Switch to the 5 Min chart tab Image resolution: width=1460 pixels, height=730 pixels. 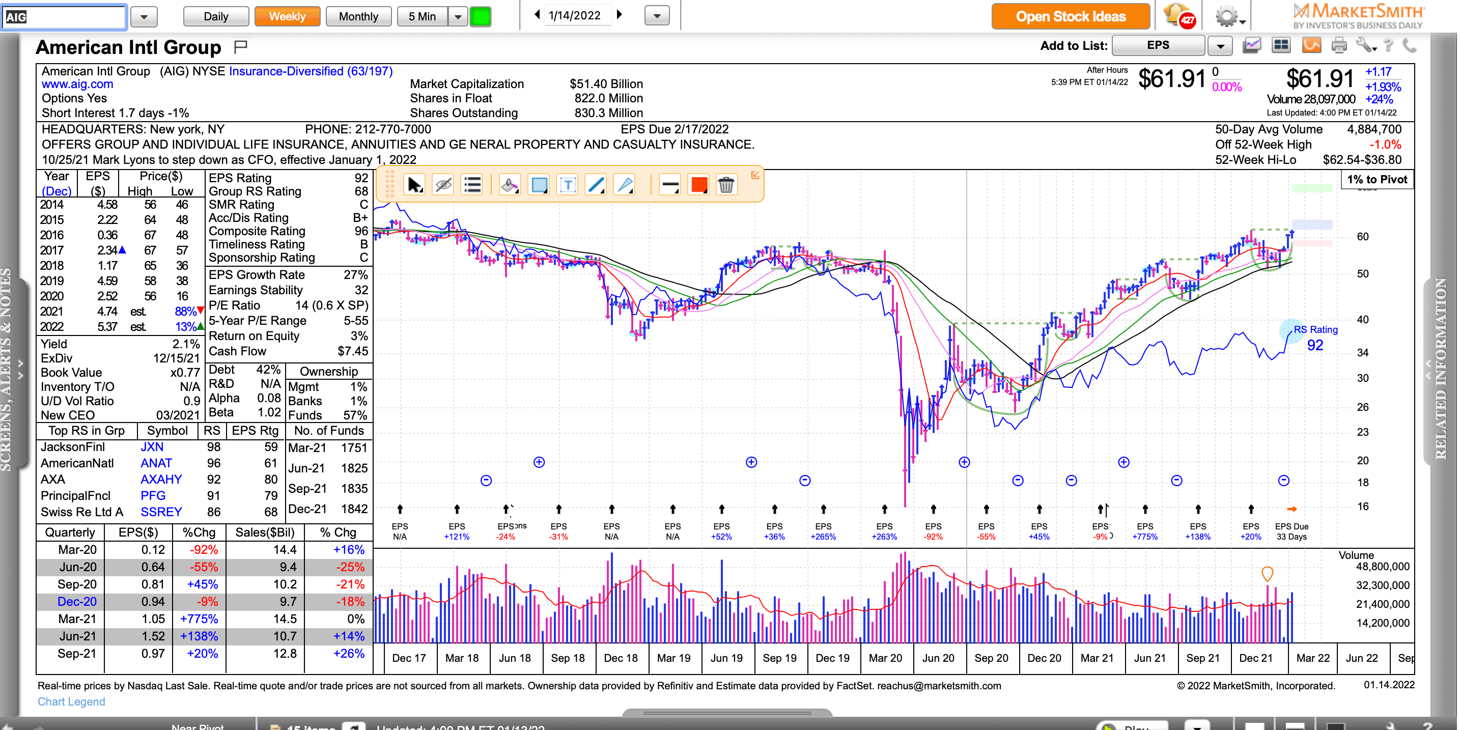[423, 16]
